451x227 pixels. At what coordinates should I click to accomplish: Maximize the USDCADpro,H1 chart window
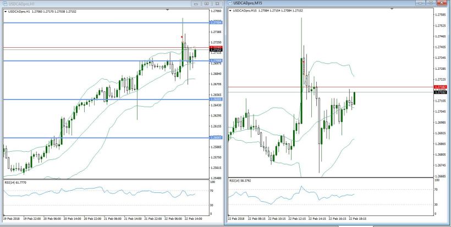point(207,3)
